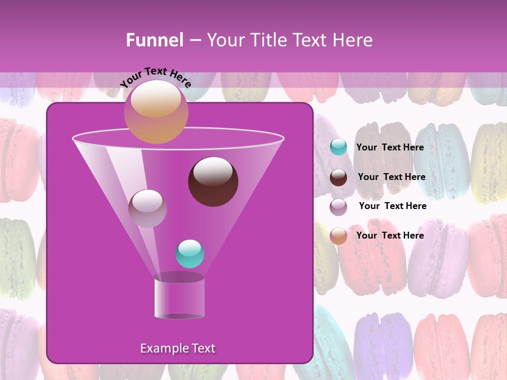The image size is (507, 380).
Task: Select the first 'Your Text Here' legend label
Action: coord(390,147)
